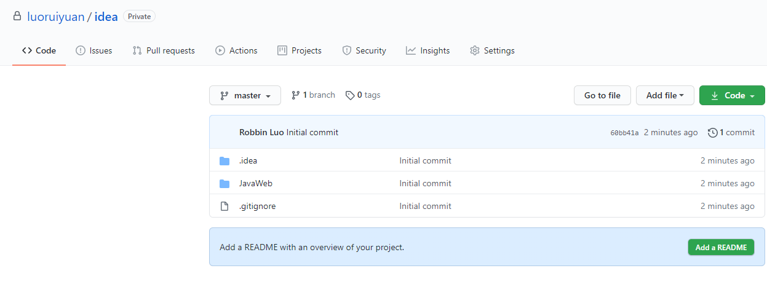Click the luoruiyuan owner link

(56, 17)
